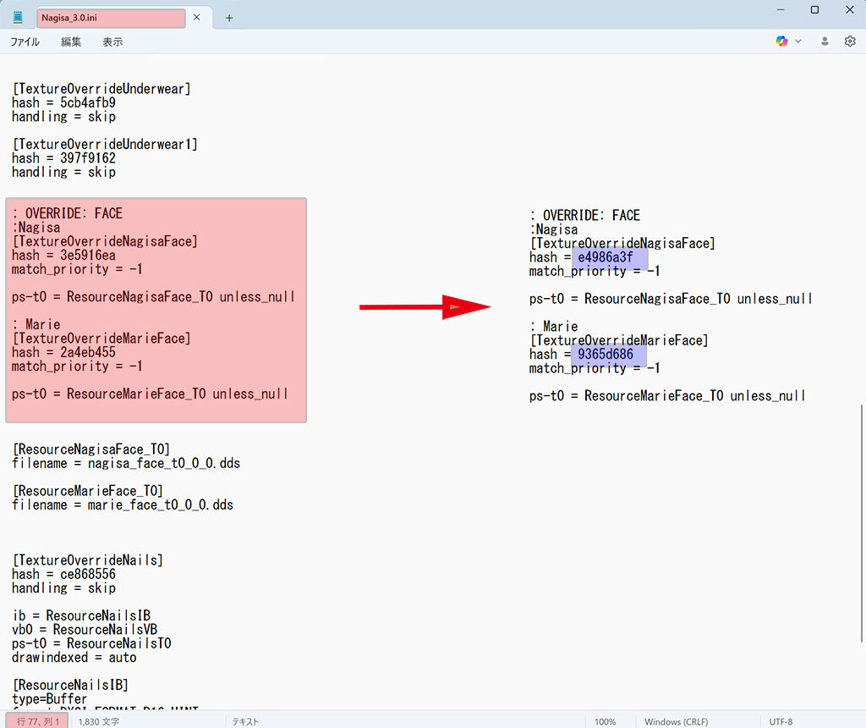
Task: Add a new tab with plus button
Action: [x=228, y=18]
